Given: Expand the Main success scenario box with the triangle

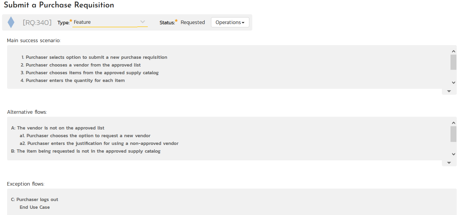Looking at the screenshot, I should click(449, 91).
